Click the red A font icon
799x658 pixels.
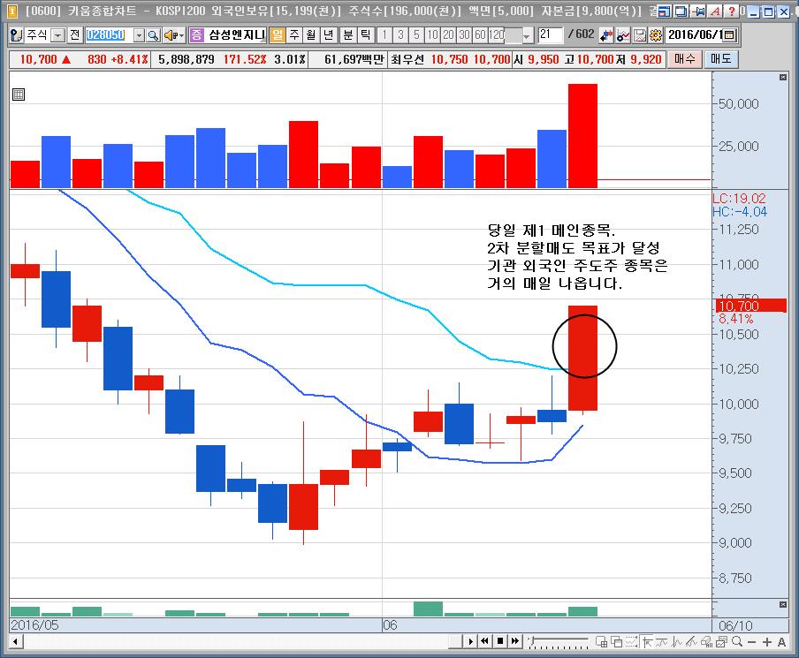(x=715, y=11)
